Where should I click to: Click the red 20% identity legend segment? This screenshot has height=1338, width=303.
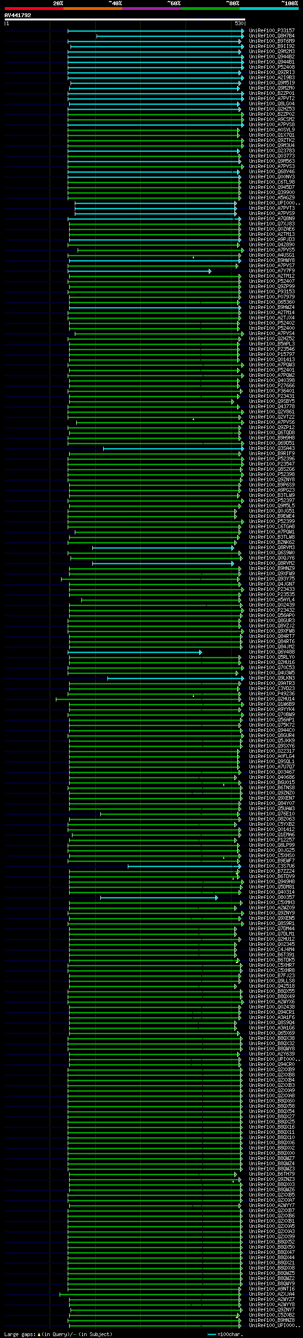click(34, 9)
